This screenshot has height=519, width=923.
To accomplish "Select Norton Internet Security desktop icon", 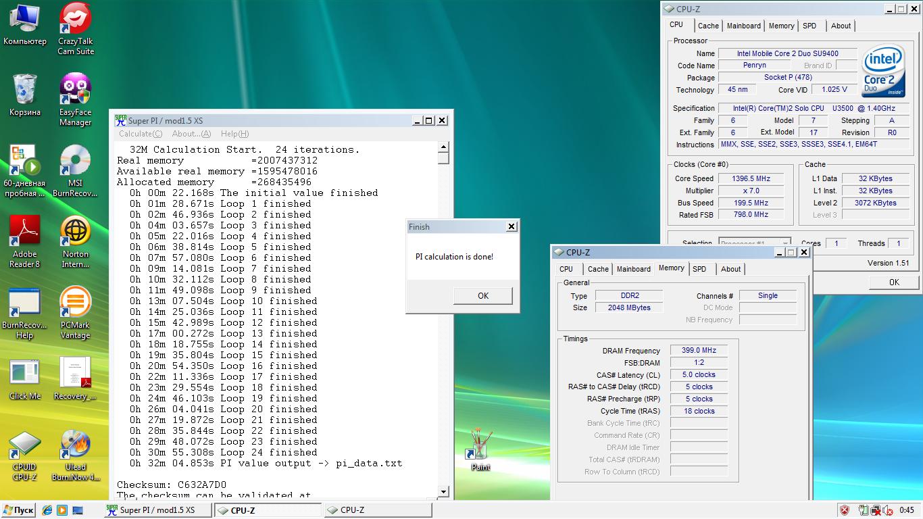I will [x=75, y=242].
